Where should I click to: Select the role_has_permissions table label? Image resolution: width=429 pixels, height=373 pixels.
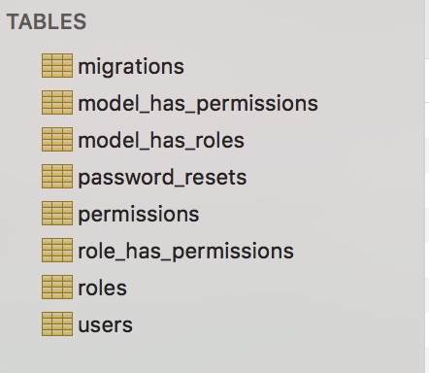coord(185,252)
